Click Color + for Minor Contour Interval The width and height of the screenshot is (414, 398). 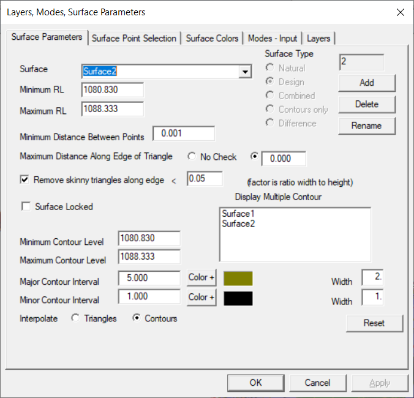201,298
